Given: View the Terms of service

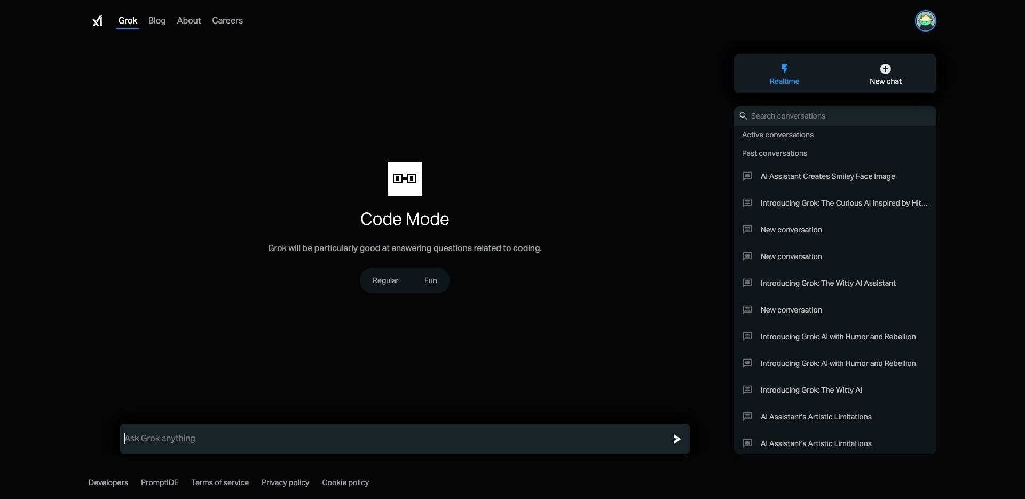Looking at the screenshot, I should (220, 482).
